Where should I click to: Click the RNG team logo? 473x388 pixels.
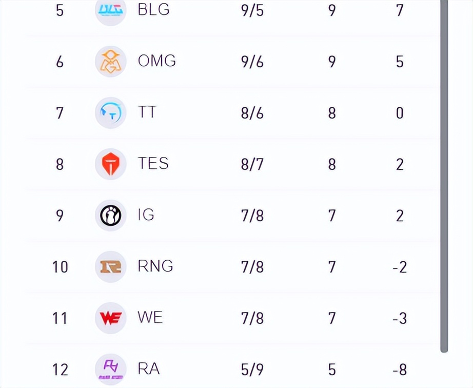tap(110, 266)
